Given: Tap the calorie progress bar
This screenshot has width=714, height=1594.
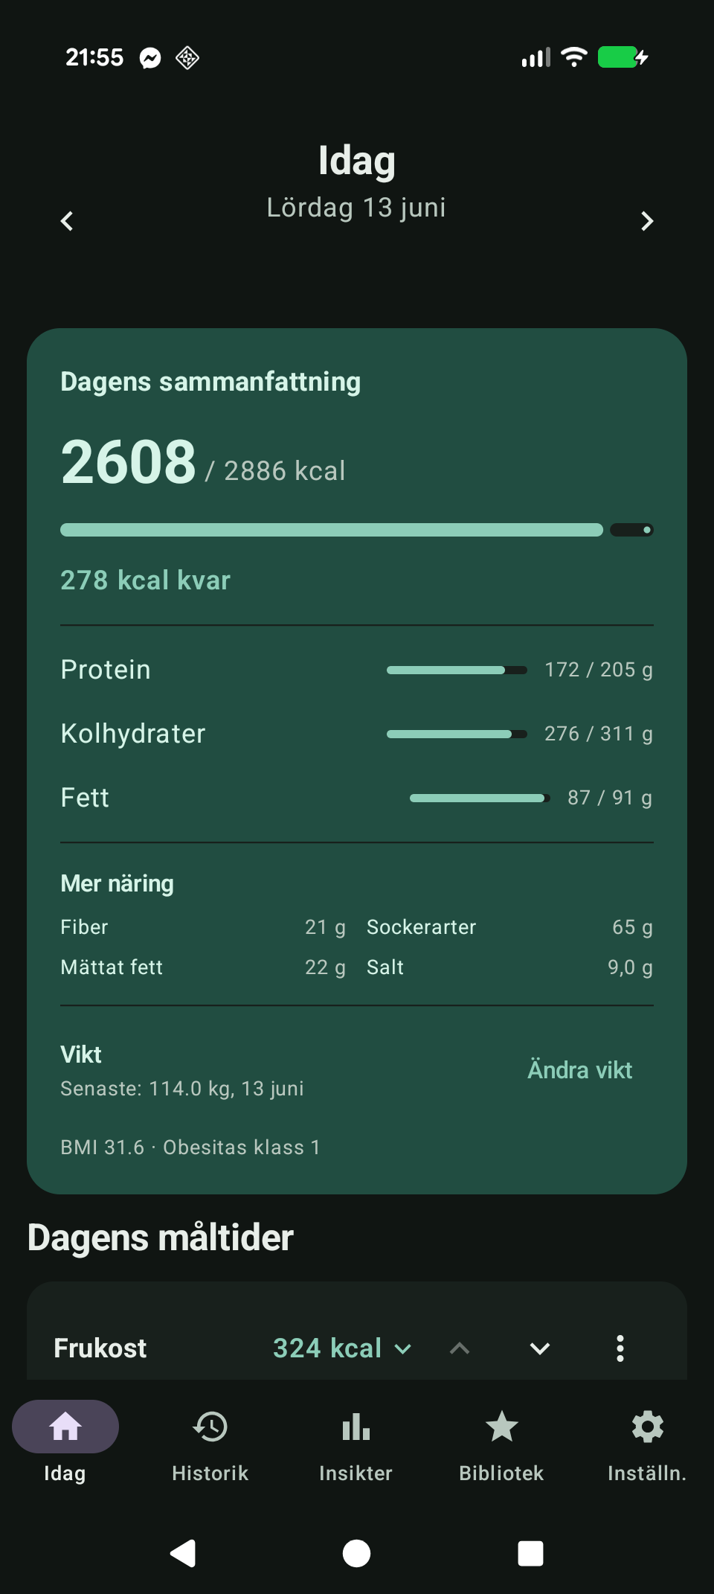Looking at the screenshot, I should (357, 530).
